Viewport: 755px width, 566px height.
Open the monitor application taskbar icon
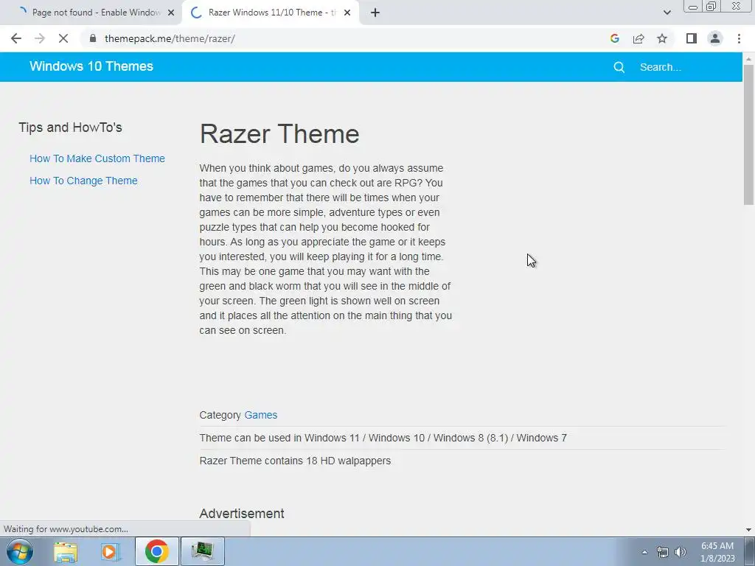pyautogui.click(x=202, y=551)
